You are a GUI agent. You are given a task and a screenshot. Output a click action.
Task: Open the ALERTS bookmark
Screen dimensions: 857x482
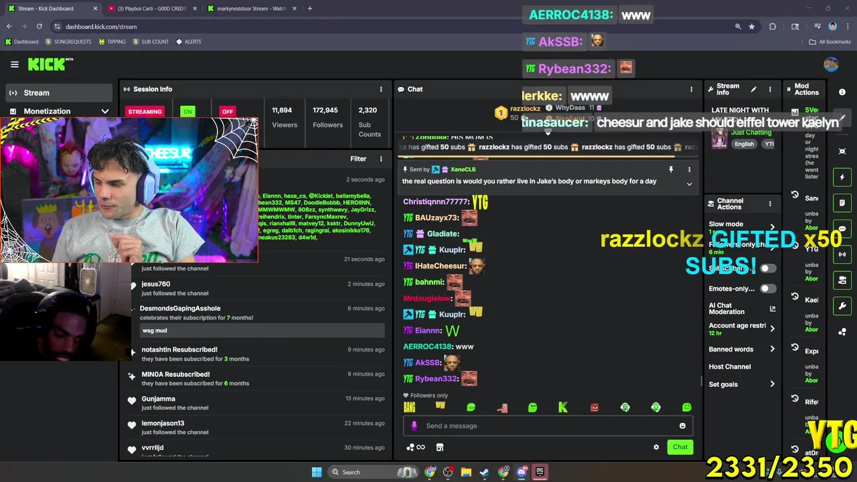188,42
